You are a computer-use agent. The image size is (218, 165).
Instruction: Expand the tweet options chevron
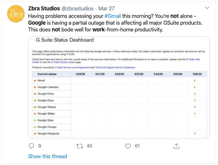pyautogui.click(x=207, y=8)
